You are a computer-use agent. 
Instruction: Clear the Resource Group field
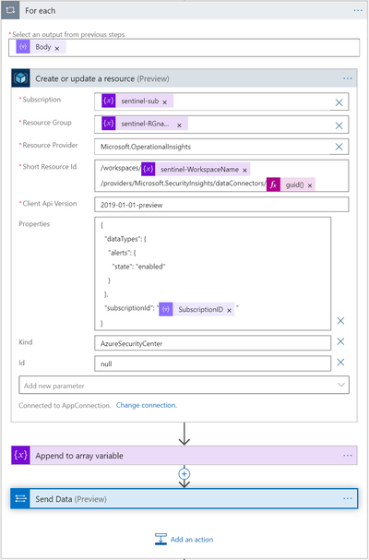339,125
